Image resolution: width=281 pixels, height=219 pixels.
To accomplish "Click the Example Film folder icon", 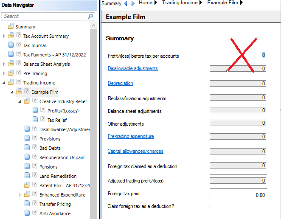I will pyautogui.click(x=19, y=92).
